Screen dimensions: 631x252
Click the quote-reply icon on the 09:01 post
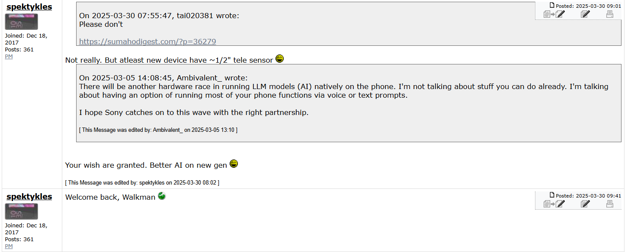pos(554,14)
